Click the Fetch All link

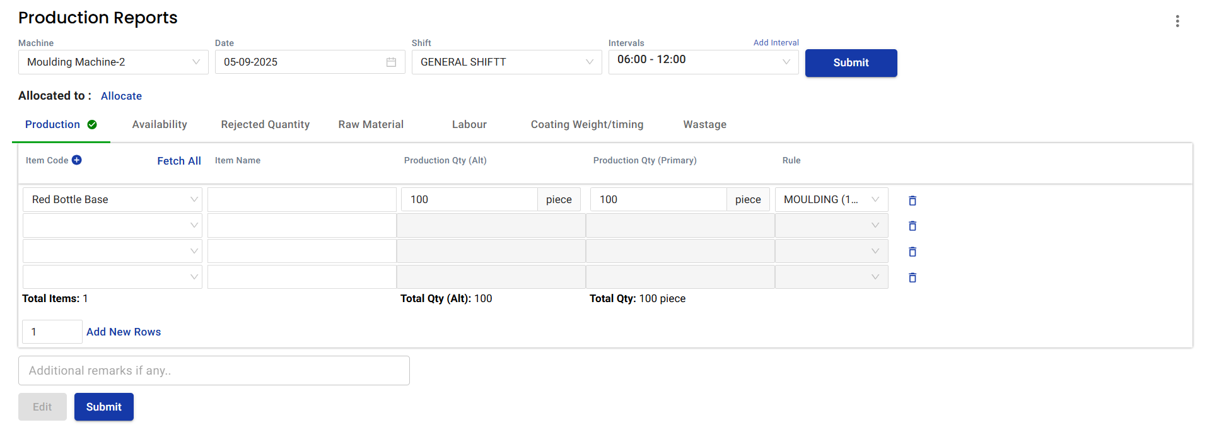tap(179, 161)
